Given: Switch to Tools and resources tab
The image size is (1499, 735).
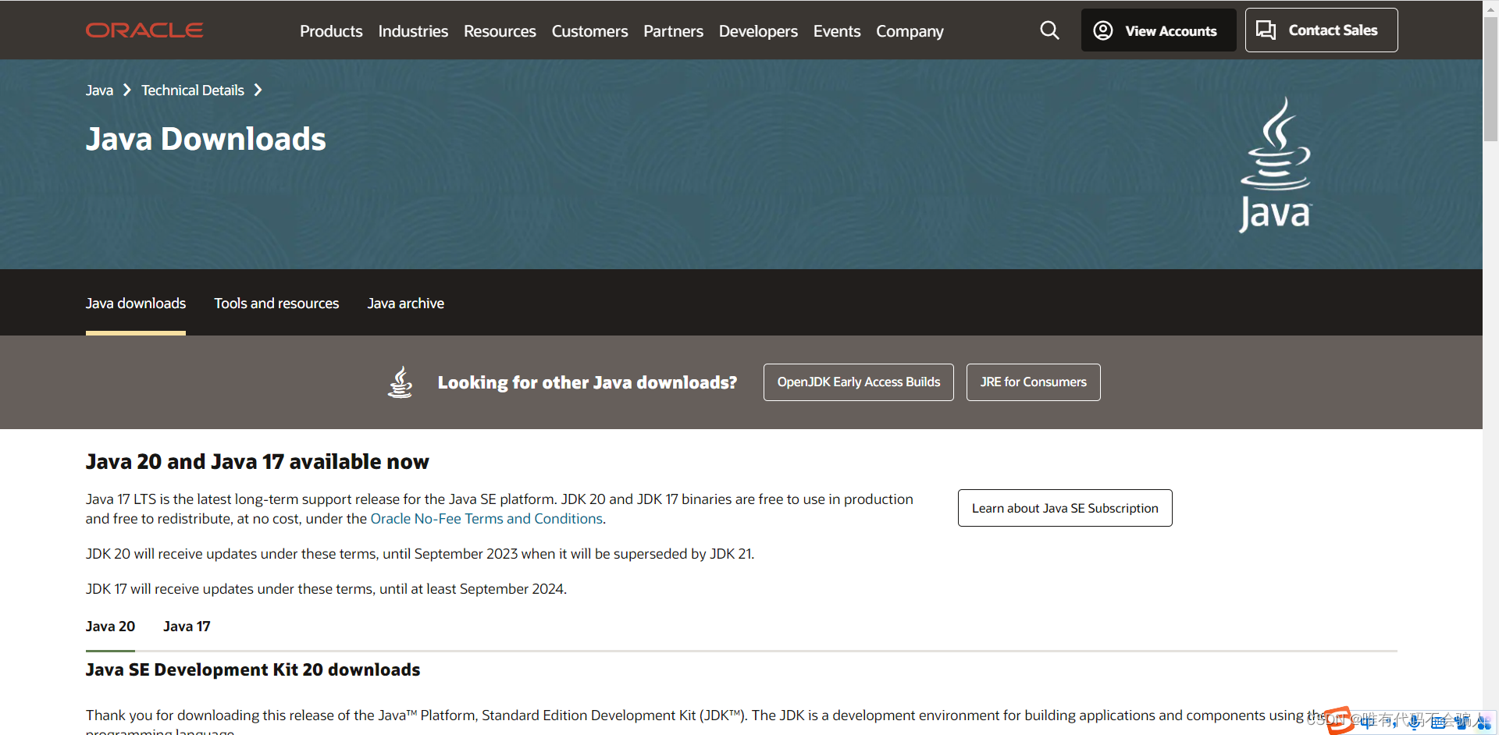Looking at the screenshot, I should 276,304.
